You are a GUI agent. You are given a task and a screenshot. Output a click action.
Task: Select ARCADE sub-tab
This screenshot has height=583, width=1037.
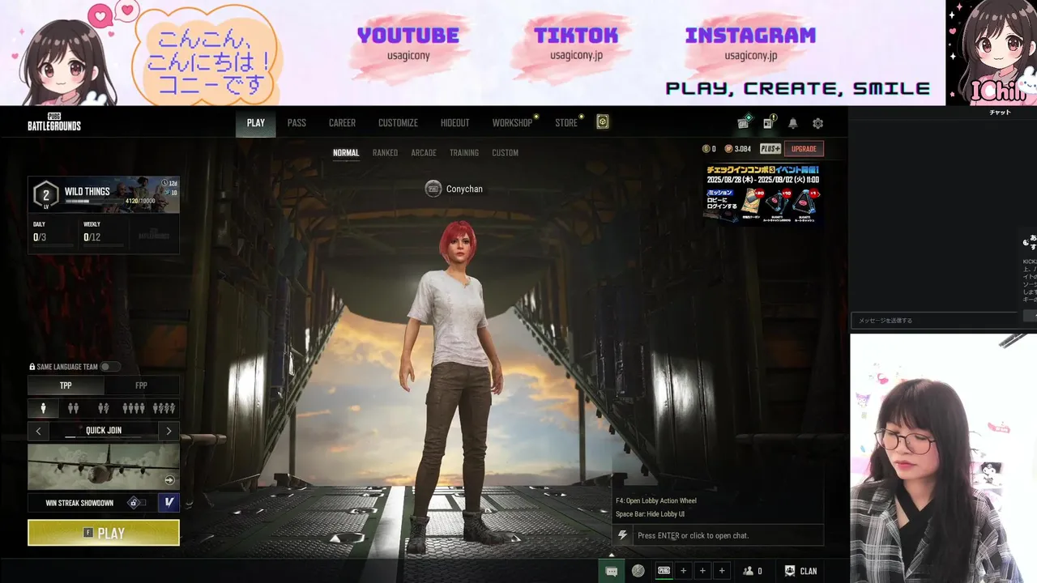point(424,153)
